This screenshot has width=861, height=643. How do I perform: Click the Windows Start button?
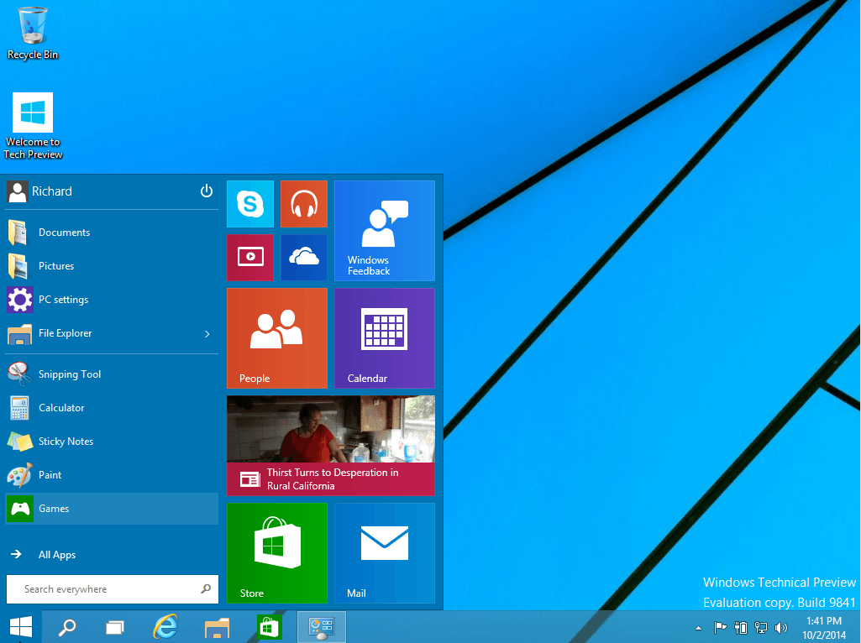(21, 626)
